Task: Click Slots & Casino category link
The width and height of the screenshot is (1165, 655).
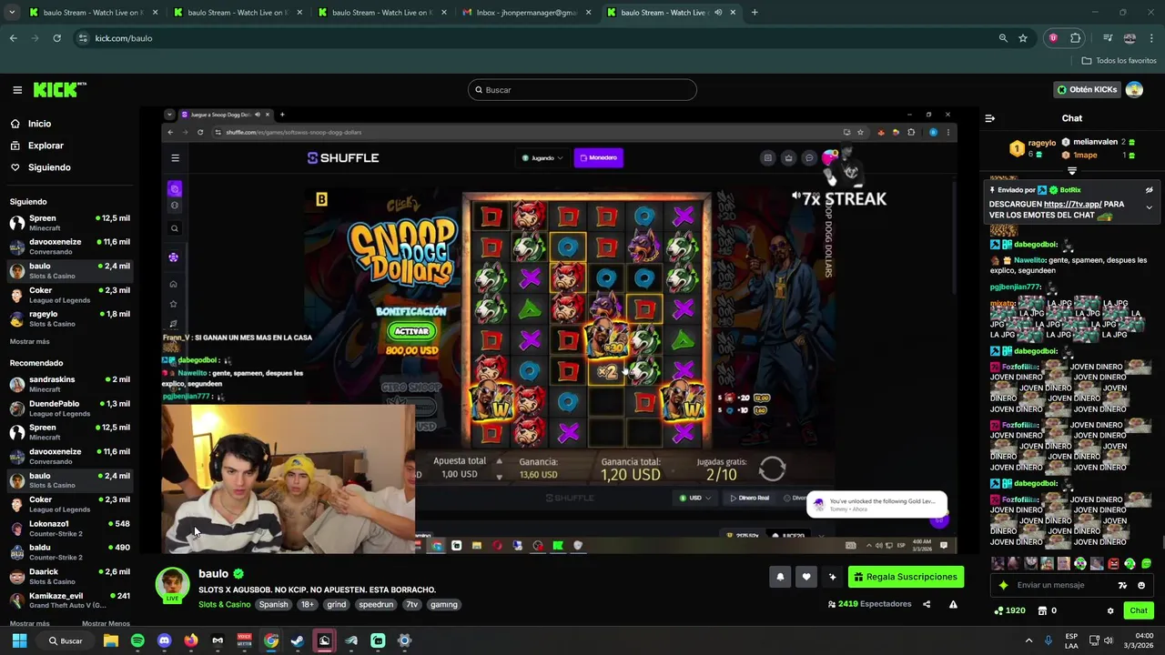Action: (x=224, y=604)
